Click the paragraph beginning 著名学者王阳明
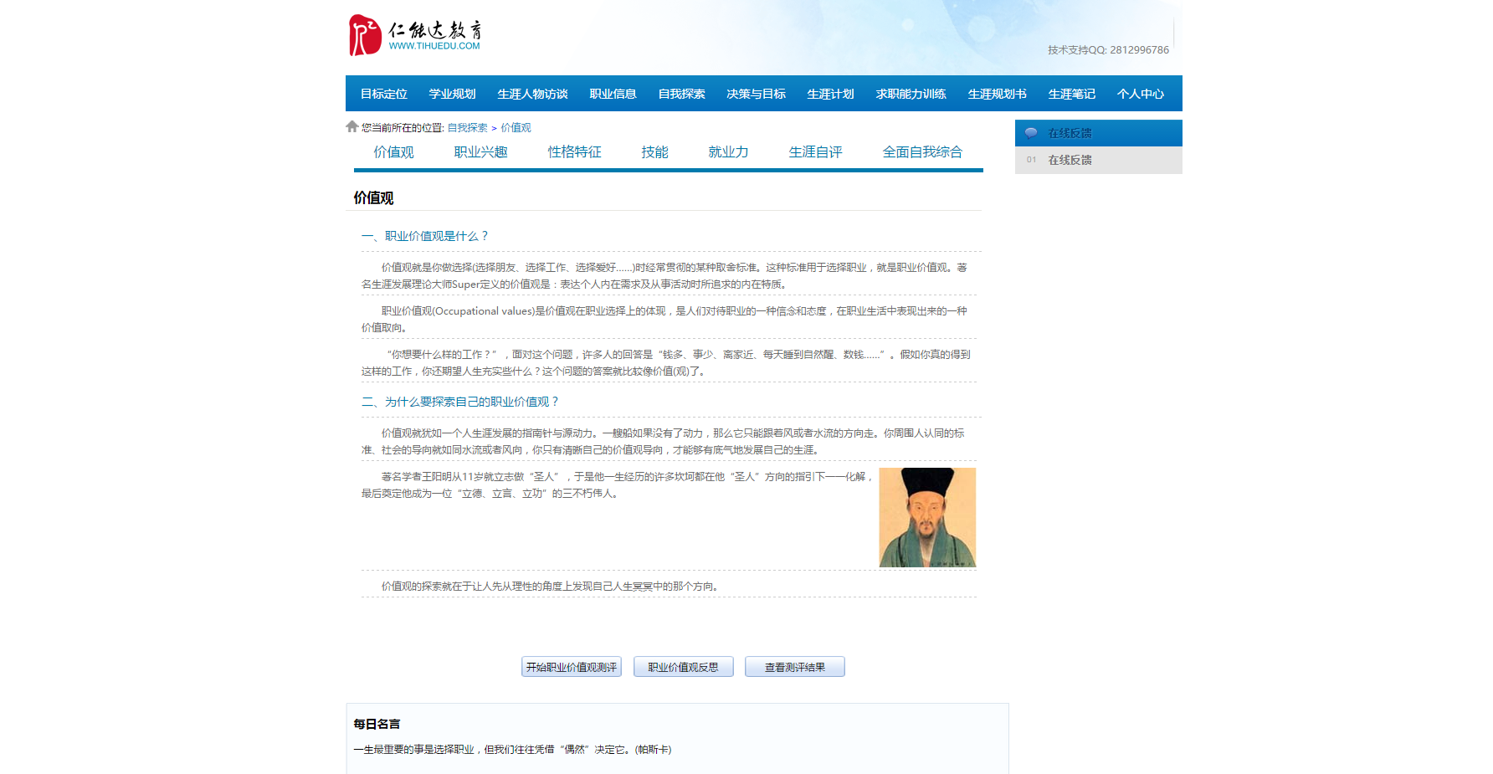Screen dimensions: 1493x774 point(618,485)
